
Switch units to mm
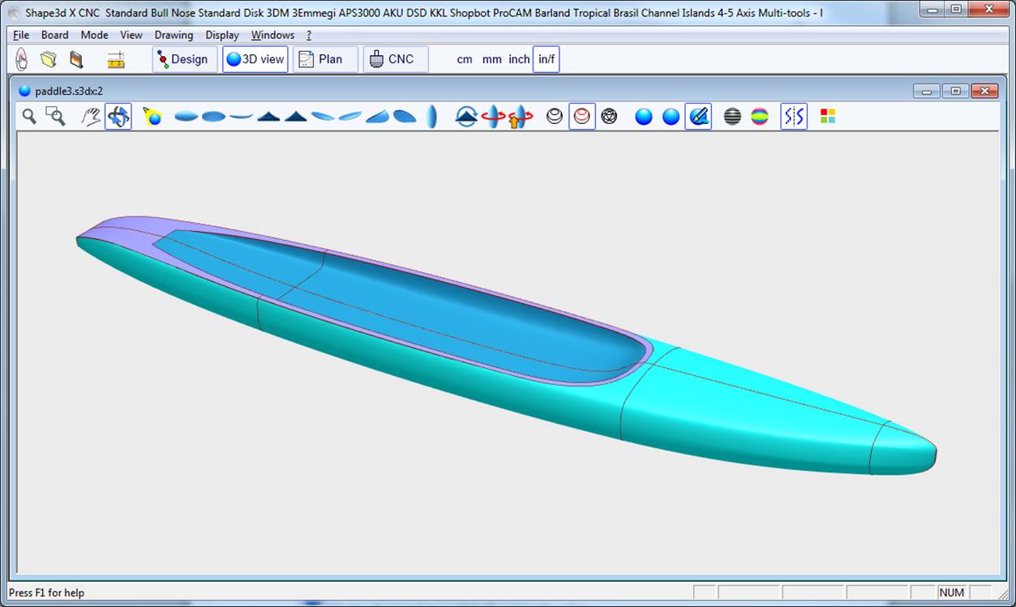tap(491, 59)
